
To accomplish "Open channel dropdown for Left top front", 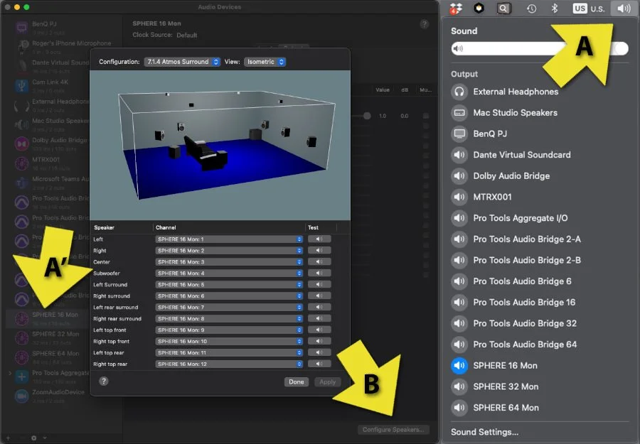I will [229, 330].
